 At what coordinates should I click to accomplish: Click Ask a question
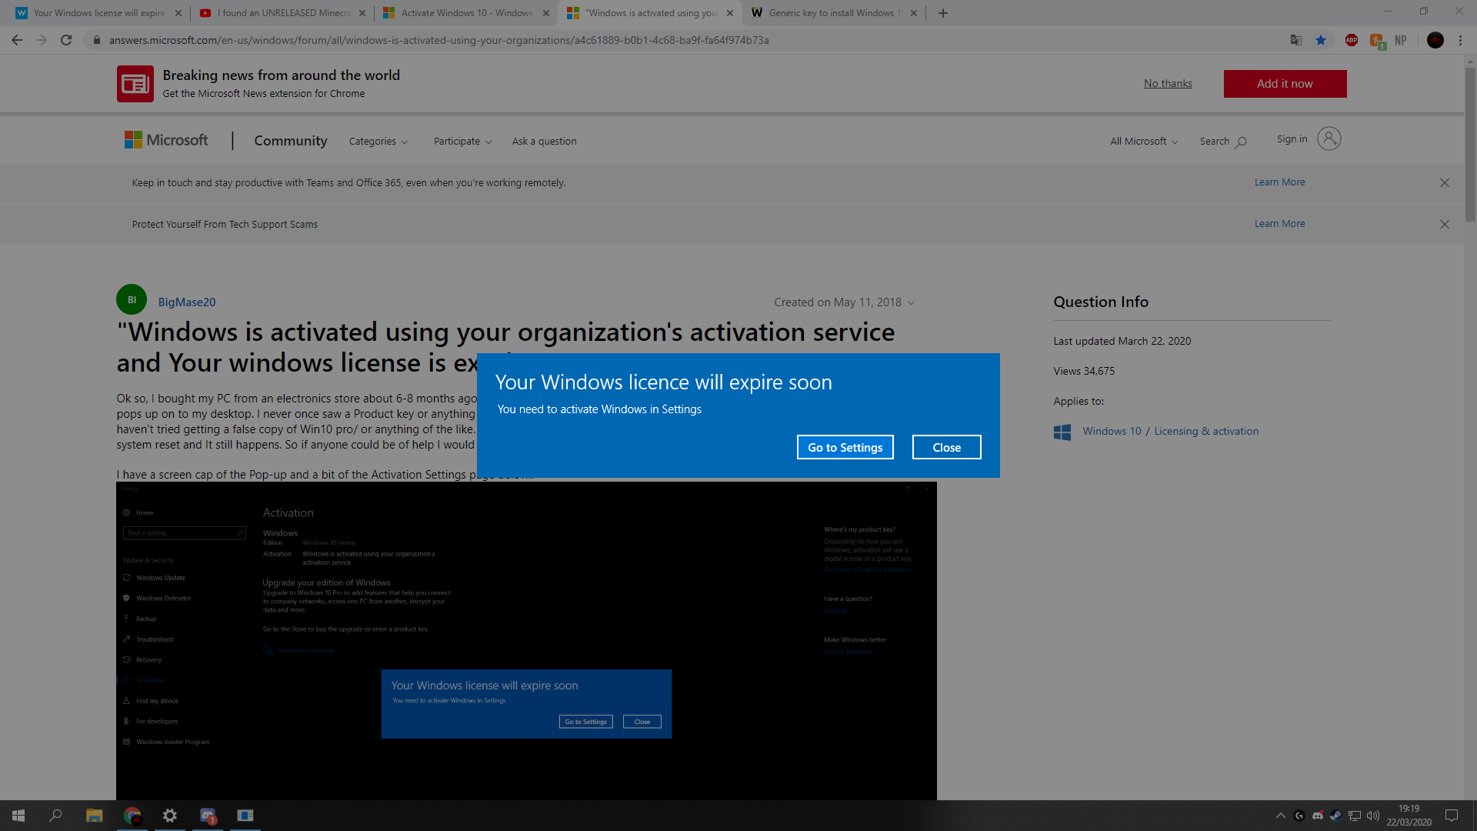click(544, 142)
